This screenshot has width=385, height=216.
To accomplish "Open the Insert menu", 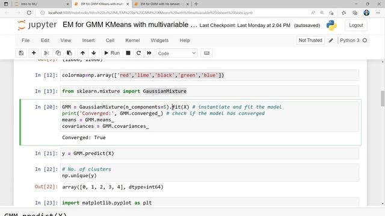I will (x=88, y=40).
